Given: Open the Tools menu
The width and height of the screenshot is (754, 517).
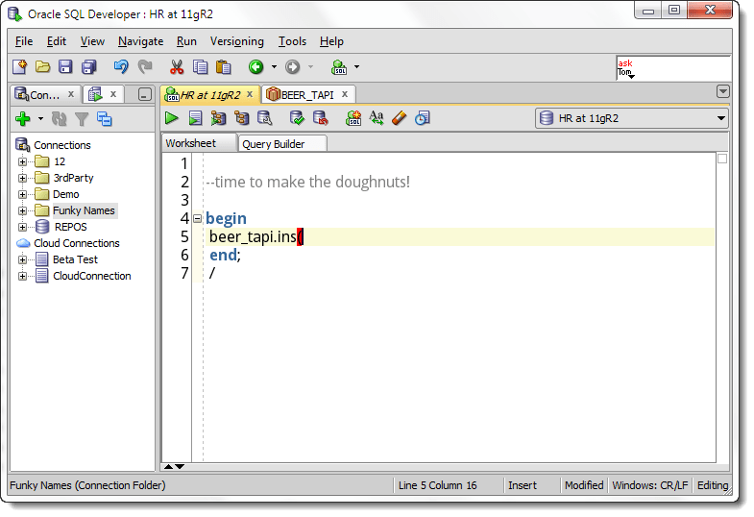Looking at the screenshot, I should 292,41.
